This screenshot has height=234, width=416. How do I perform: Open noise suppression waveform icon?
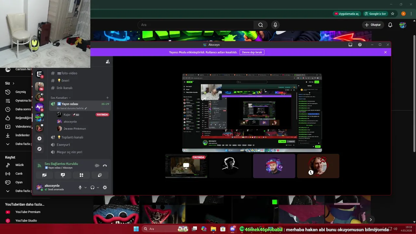tap(97, 166)
